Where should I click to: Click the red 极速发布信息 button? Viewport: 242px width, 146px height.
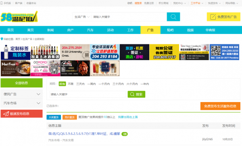click(22, 114)
